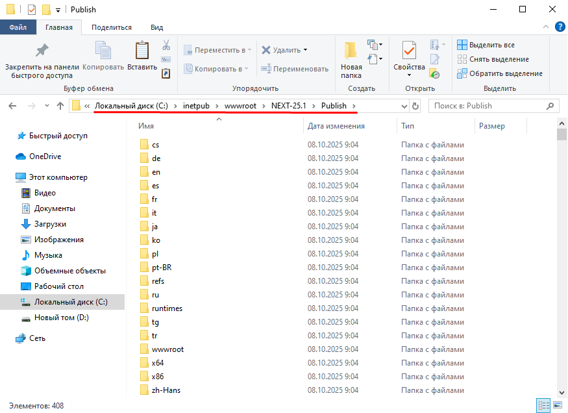Click the Cut scissors icon
The image size is (568, 413).
click(166, 45)
